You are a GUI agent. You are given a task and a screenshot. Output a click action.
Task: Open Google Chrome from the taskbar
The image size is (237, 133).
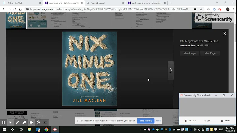pos(46,129)
